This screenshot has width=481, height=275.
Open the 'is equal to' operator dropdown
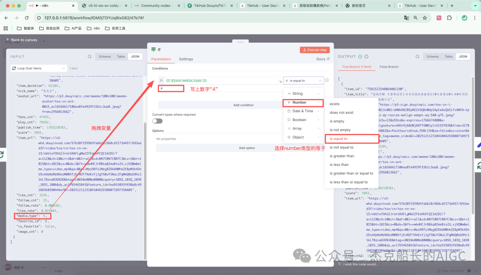click(303, 81)
